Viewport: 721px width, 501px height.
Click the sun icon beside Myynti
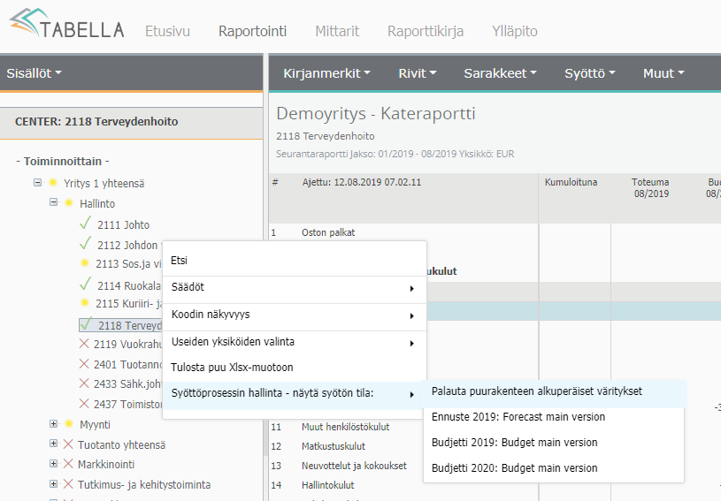pyautogui.click(x=68, y=425)
